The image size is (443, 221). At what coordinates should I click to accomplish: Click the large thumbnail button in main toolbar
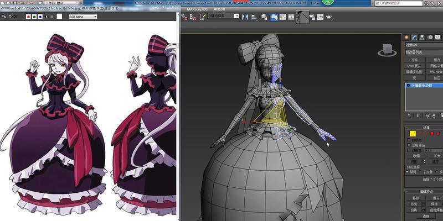(x=302, y=17)
